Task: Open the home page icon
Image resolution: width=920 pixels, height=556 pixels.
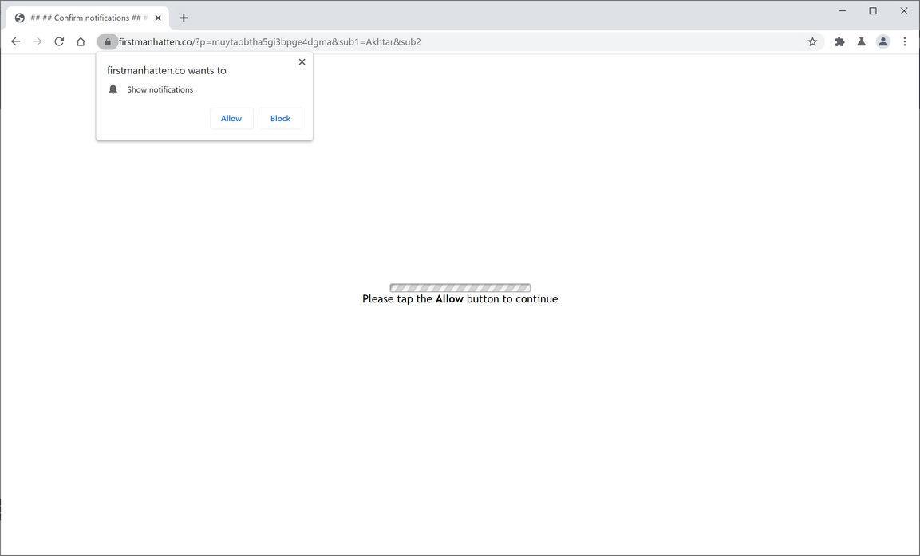Action: coord(81,41)
